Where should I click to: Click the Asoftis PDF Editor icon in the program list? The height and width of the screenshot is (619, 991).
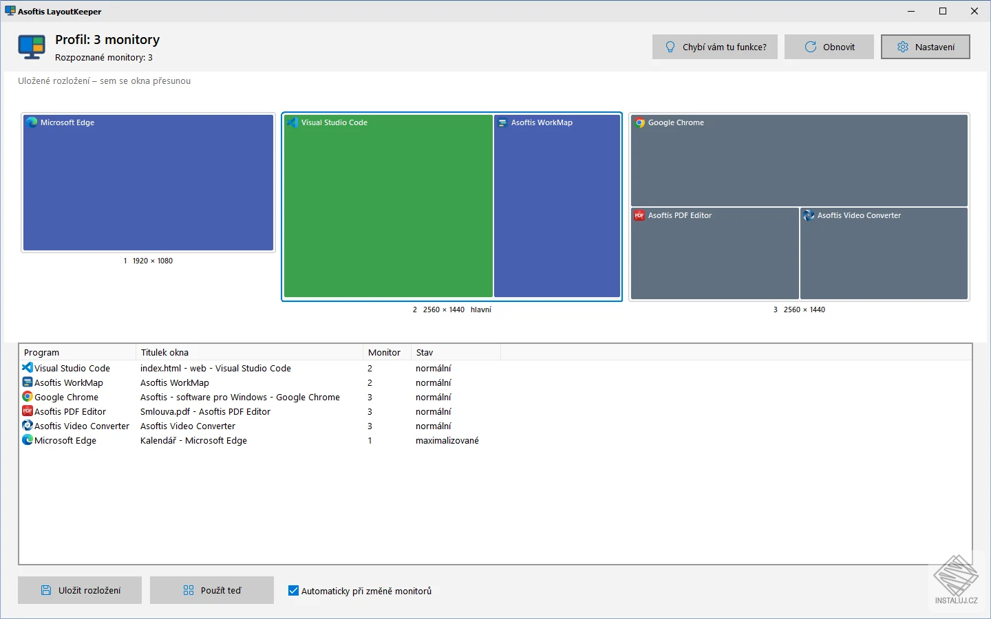pyautogui.click(x=28, y=411)
